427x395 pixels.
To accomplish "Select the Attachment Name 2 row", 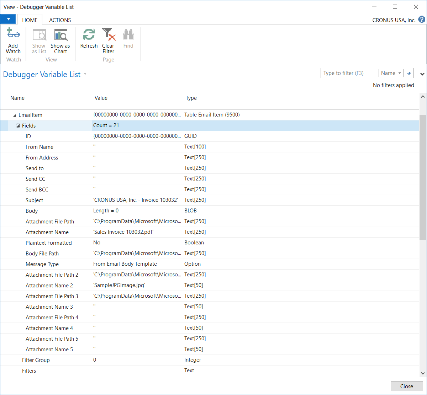I will 49,286.
